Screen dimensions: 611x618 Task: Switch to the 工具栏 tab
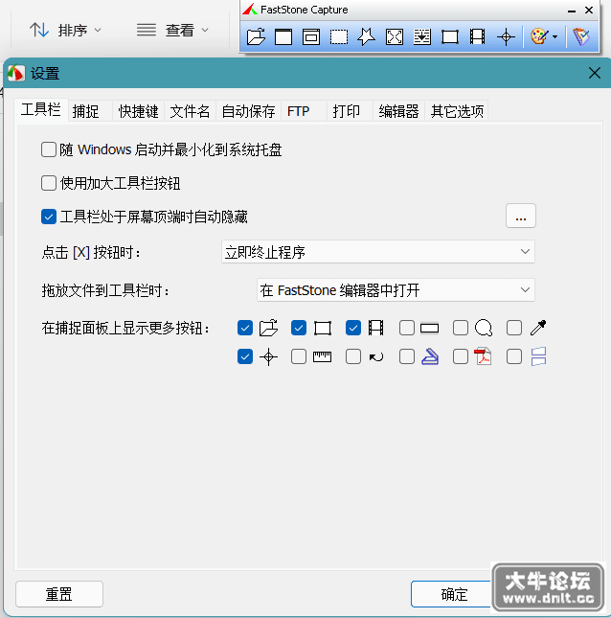pos(41,110)
